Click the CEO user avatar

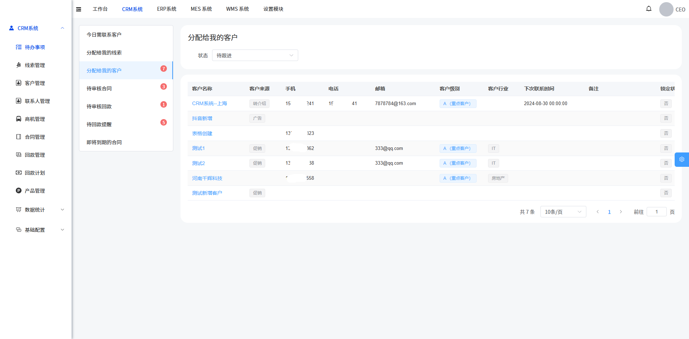[x=666, y=9]
